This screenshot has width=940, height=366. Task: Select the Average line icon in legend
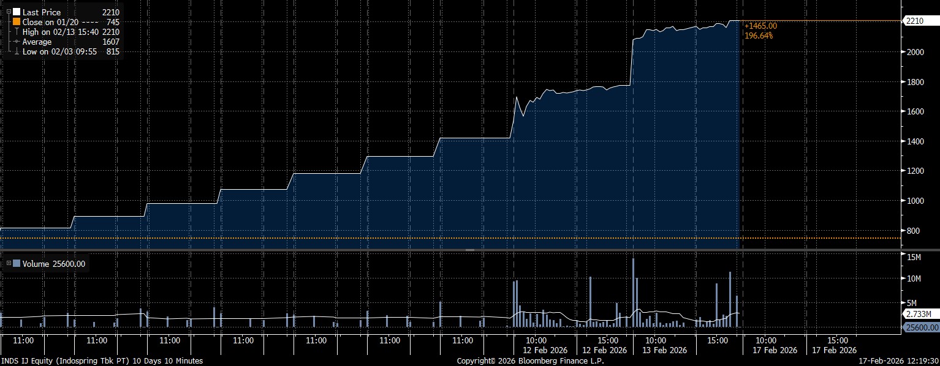click(17, 42)
